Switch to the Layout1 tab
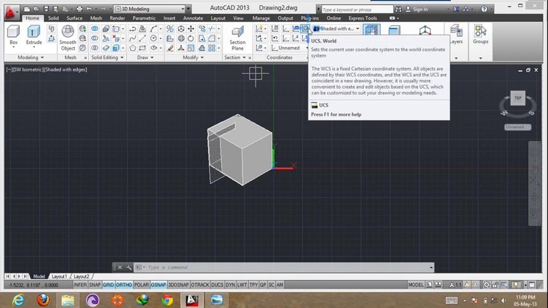Image resolution: width=548 pixels, height=308 pixels. 59,276
